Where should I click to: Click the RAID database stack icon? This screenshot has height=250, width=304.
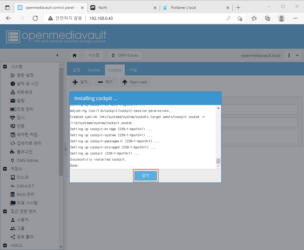click(x=12, y=194)
